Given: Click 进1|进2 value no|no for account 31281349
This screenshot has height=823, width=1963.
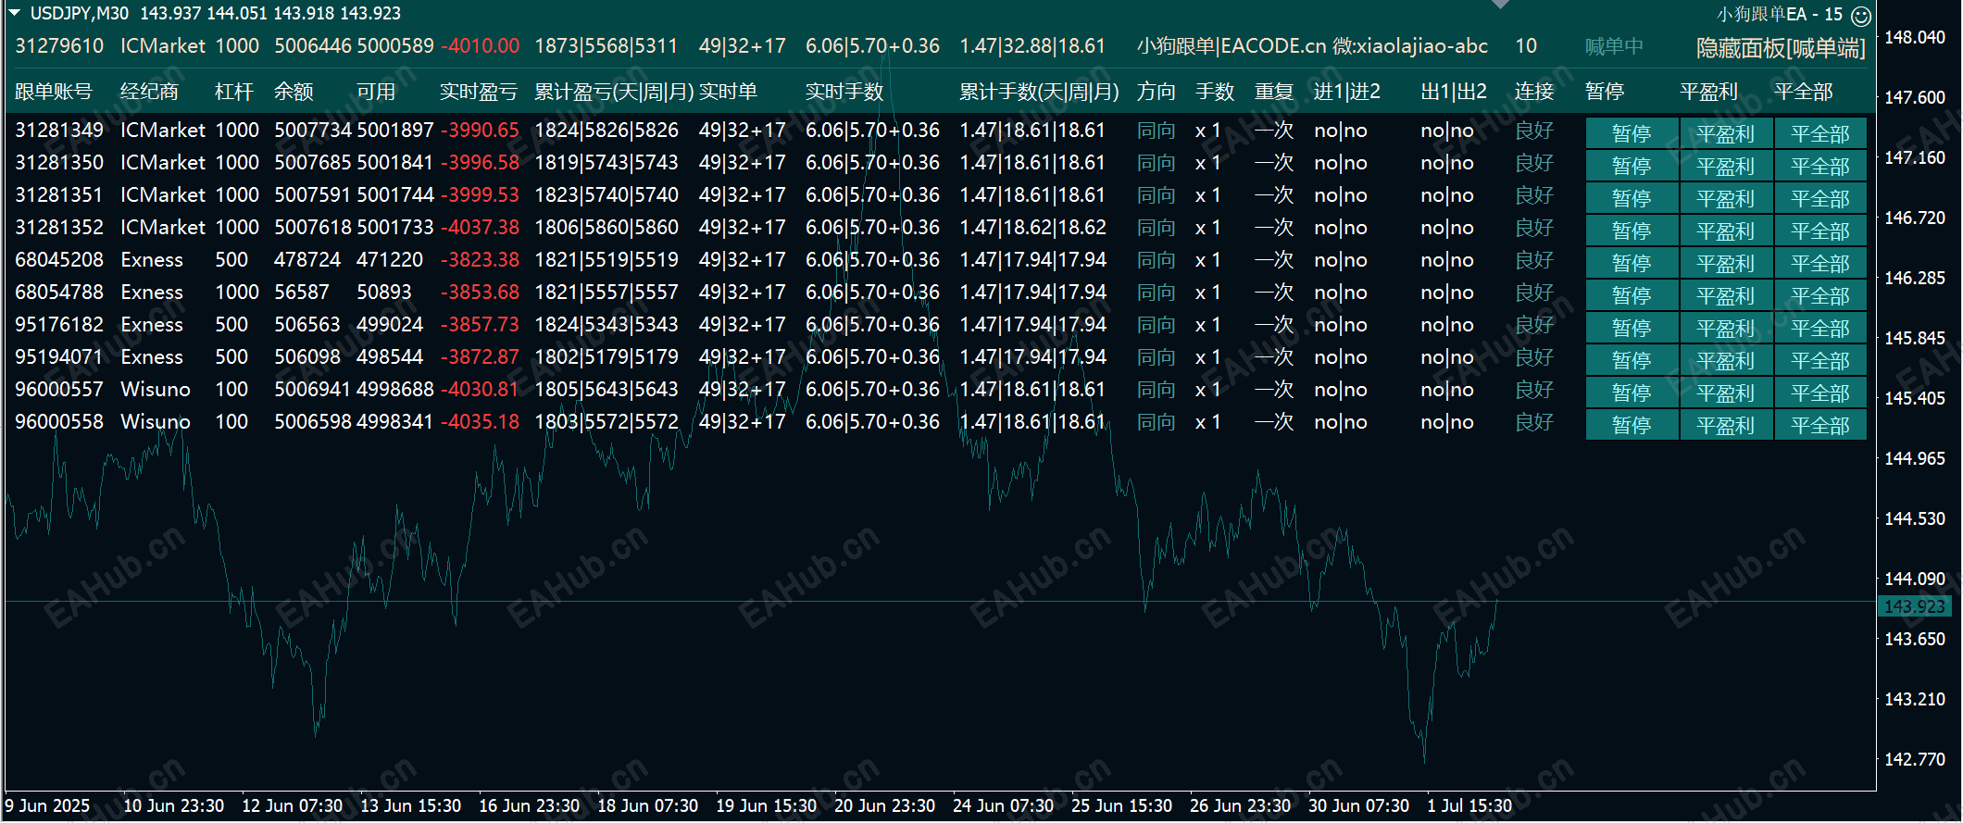Looking at the screenshot, I should point(1341,131).
